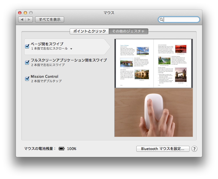This screenshot has width=218, height=179.
Task: Minimize the マウス window with the yellow button
Action: [25, 13]
